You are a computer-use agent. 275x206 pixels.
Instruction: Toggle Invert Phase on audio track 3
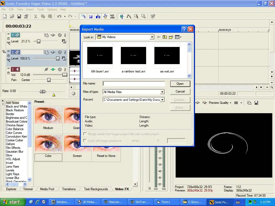point(46,69)
